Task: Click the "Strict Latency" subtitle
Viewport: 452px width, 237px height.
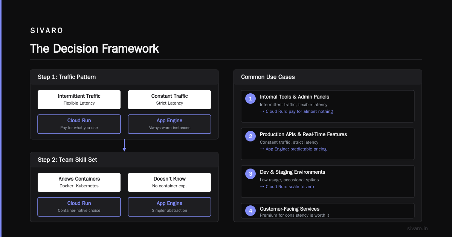Action: (x=169, y=103)
